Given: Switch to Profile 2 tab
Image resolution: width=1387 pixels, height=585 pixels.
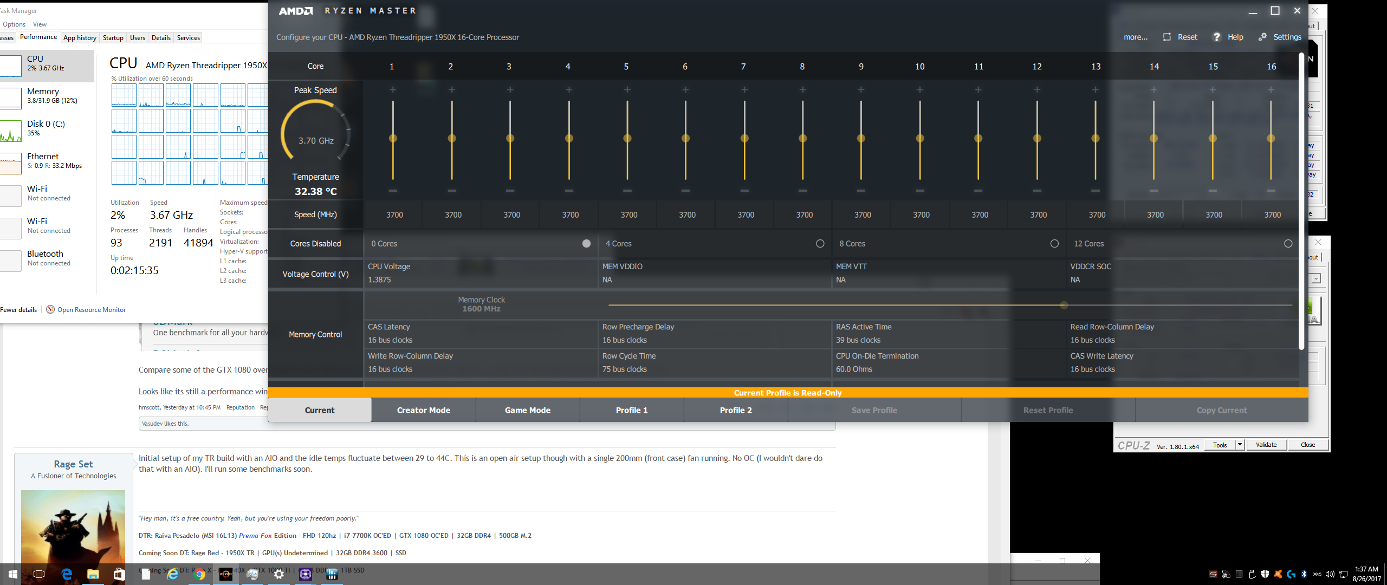Looking at the screenshot, I should (736, 410).
